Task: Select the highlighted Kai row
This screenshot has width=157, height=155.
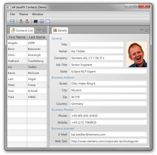Action: (x=27, y=67)
